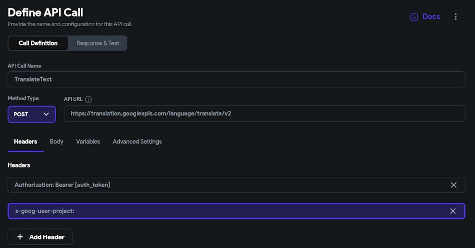This screenshot has height=248, width=475.
Task: Open the three-dot options menu
Action: (x=456, y=17)
